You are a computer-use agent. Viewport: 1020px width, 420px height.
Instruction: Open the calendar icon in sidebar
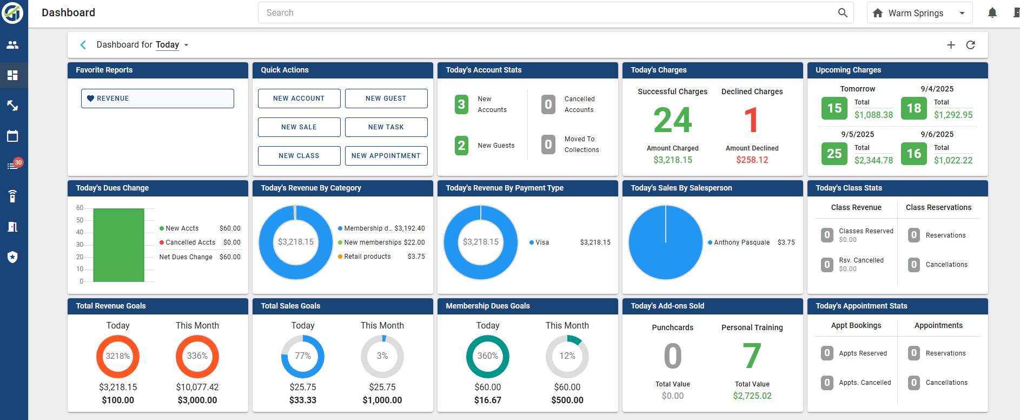click(12, 136)
